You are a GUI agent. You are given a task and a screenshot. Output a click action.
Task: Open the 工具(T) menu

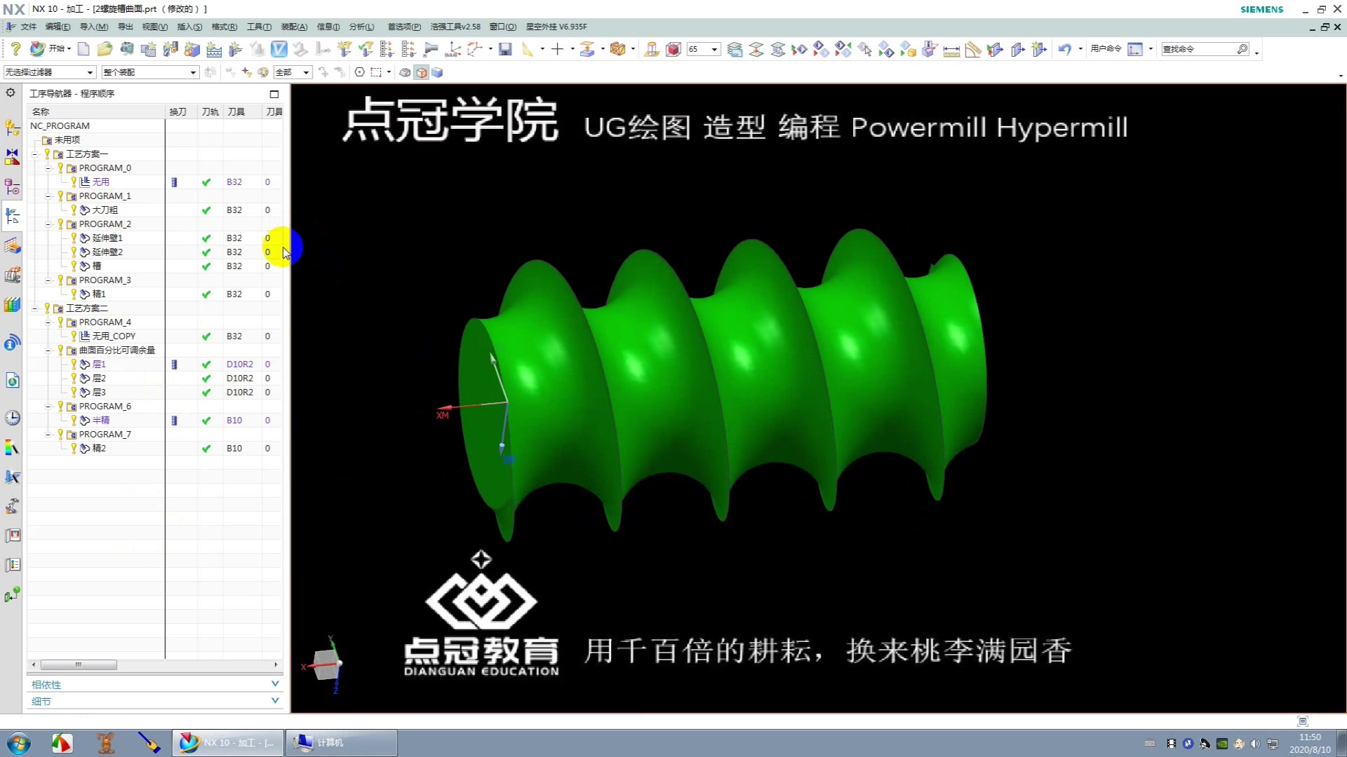click(258, 27)
